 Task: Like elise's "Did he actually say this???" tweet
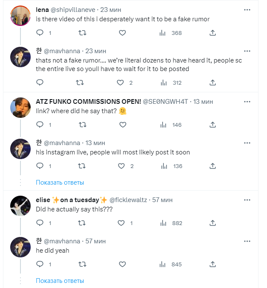(x=121, y=223)
